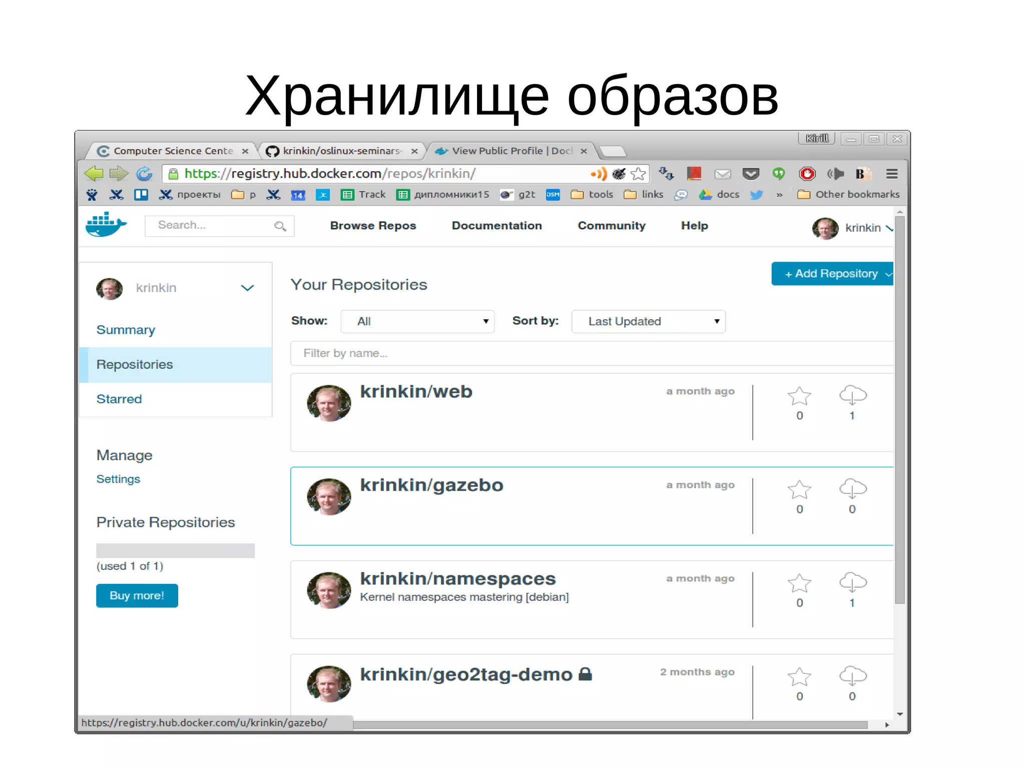Click the Buy more! button
Image resolution: width=1025 pixels, height=768 pixels.
137,595
